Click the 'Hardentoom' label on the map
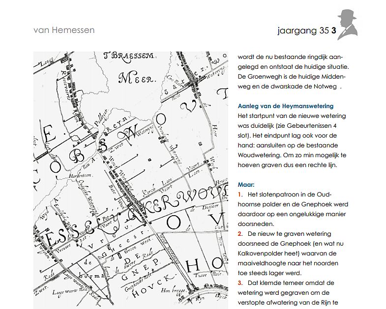The width and height of the screenshot is (386, 309). coord(80,176)
